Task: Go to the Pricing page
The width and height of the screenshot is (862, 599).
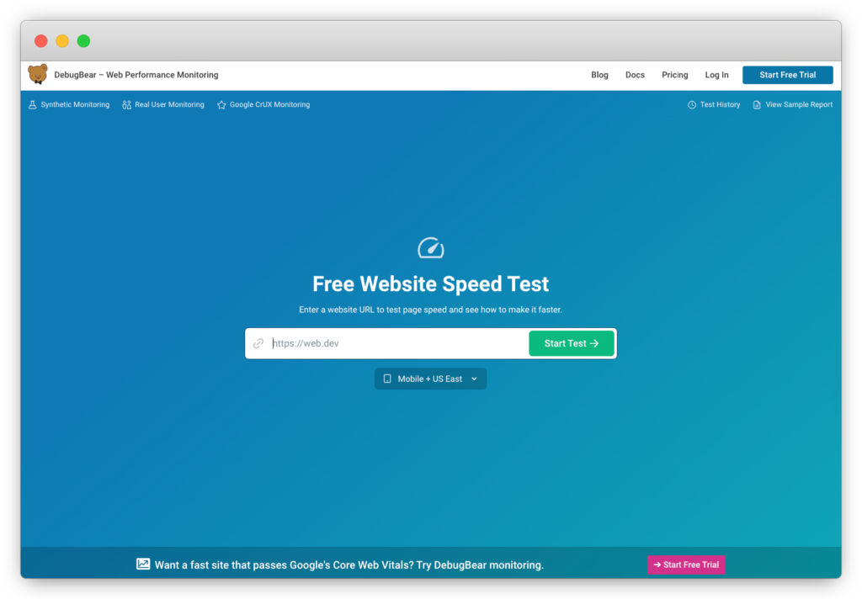Action: click(x=674, y=75)
